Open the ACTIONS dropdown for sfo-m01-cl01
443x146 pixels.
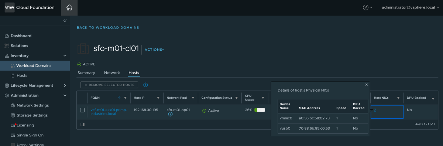154,50
